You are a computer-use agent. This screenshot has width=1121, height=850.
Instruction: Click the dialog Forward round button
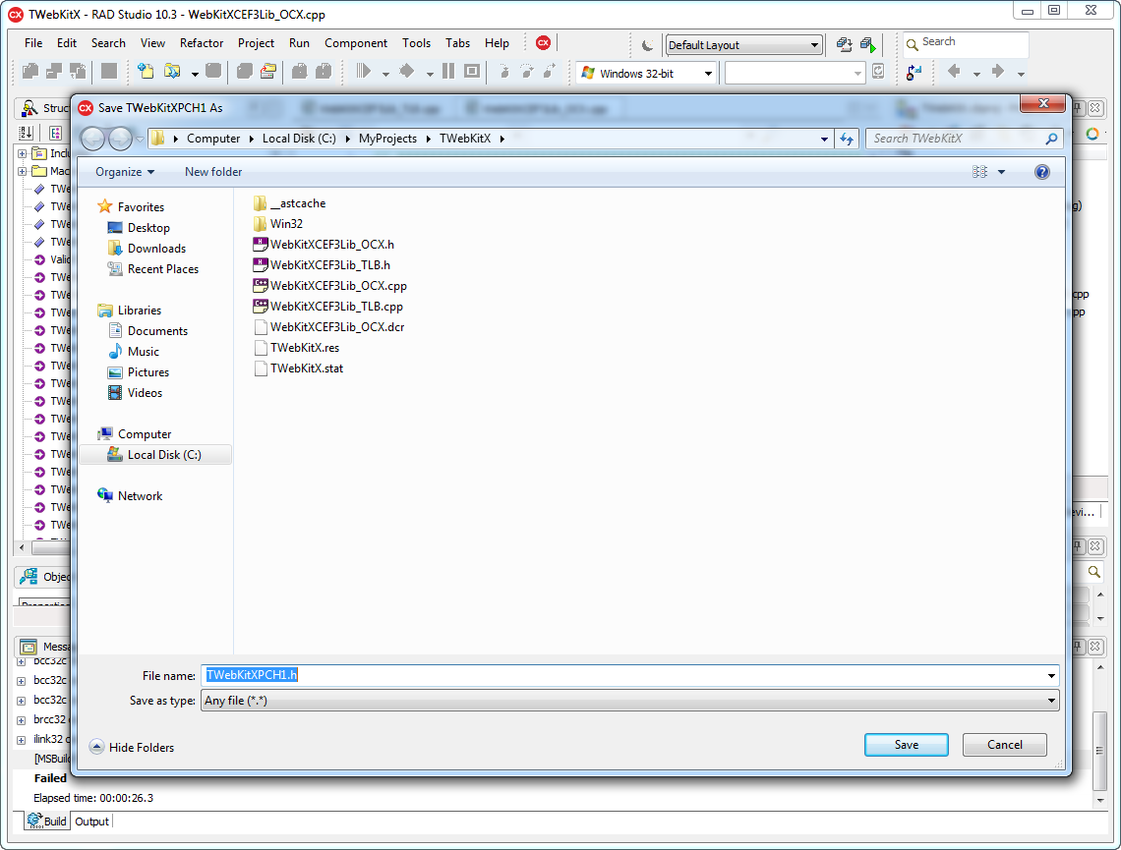pos(120,139)
